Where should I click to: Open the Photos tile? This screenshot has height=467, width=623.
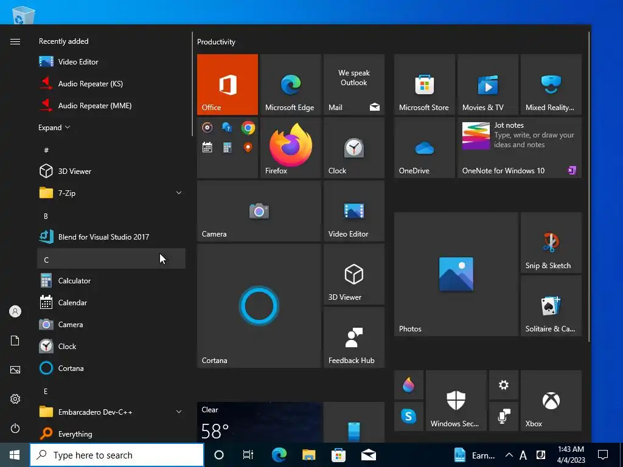pos(456,274)
